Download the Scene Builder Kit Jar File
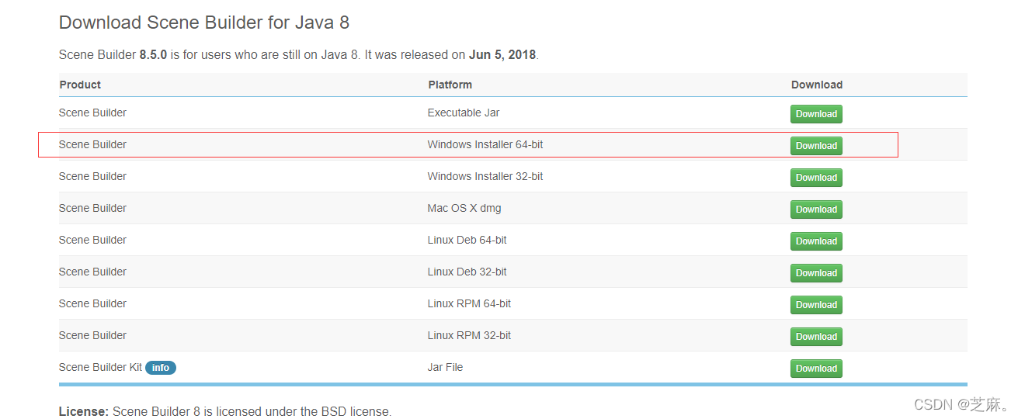The image size is (1018, 419). (816, 369)
